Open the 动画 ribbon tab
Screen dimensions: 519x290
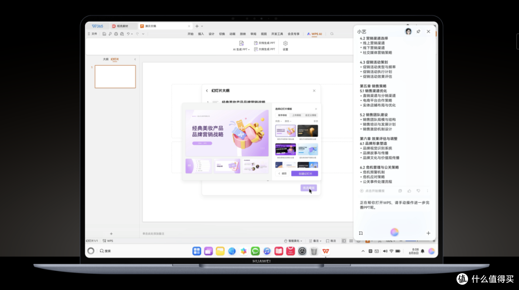point(233,34)
